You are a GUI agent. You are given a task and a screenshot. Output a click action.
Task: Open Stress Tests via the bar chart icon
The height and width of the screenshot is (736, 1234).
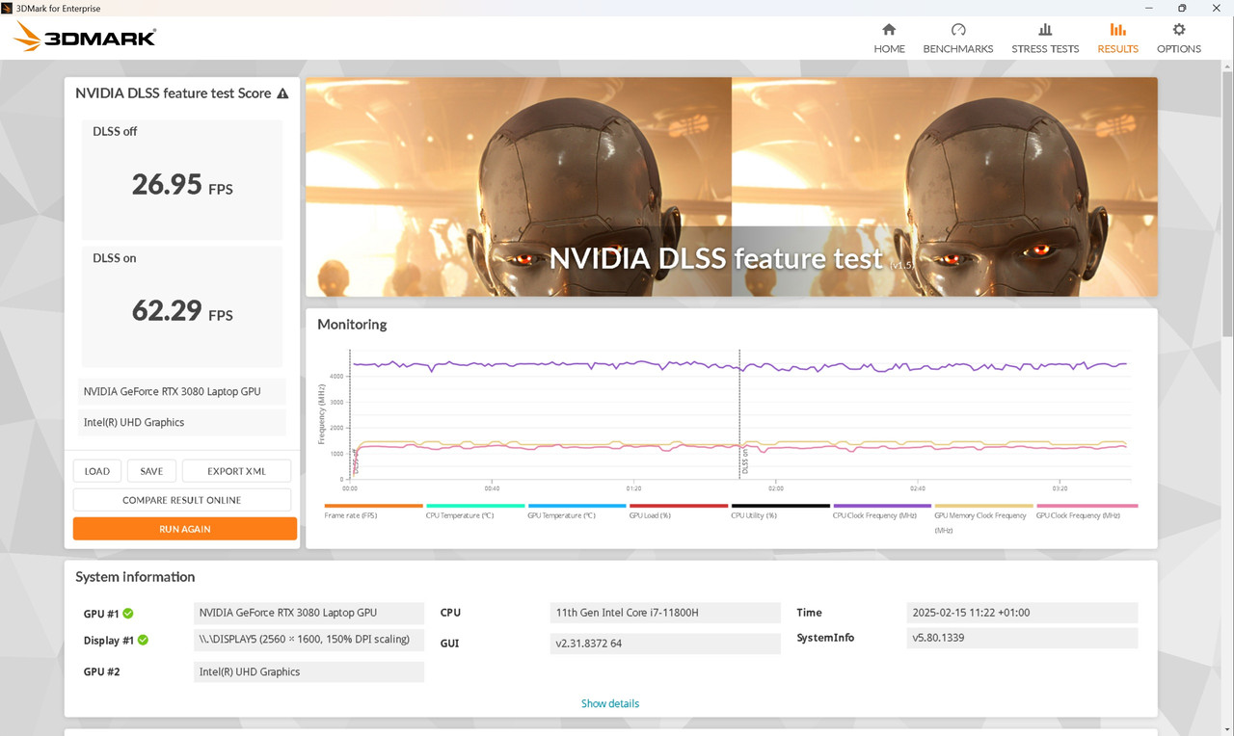[x=1045, y=37]
